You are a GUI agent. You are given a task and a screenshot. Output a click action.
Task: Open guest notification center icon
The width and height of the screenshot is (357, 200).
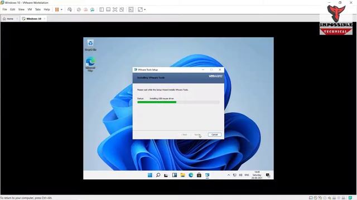click(x=268, y=175)
